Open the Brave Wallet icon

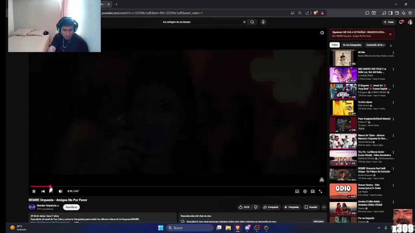pyautogui.click(x=397, y=13)
